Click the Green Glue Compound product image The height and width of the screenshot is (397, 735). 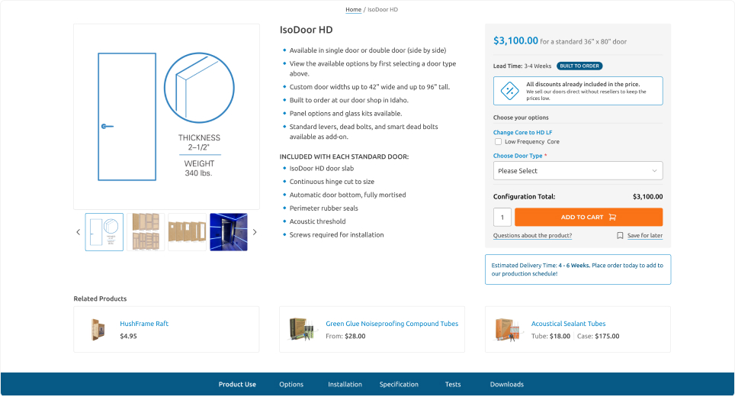[x=302, y=329]
